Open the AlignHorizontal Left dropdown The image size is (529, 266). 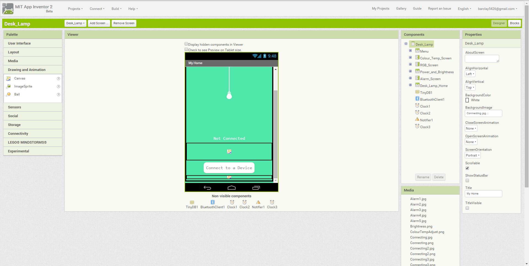point(470,74)
